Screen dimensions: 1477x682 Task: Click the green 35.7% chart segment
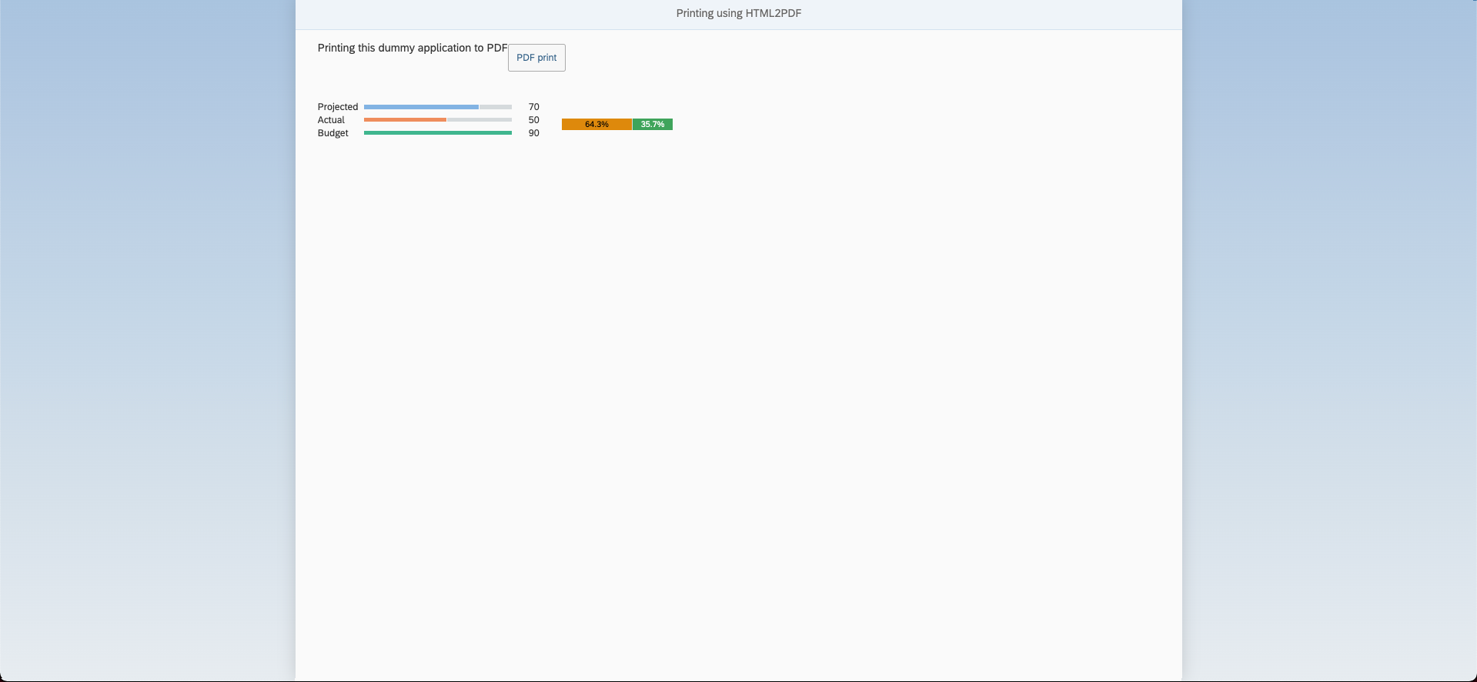point(653,124)
